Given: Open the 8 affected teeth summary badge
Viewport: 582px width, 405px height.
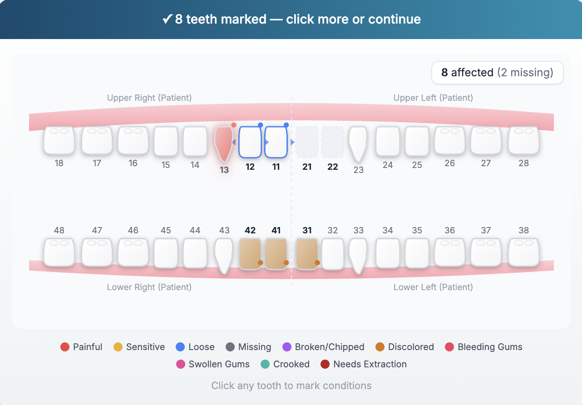Looking at the screenshot, I should (497, 73).
